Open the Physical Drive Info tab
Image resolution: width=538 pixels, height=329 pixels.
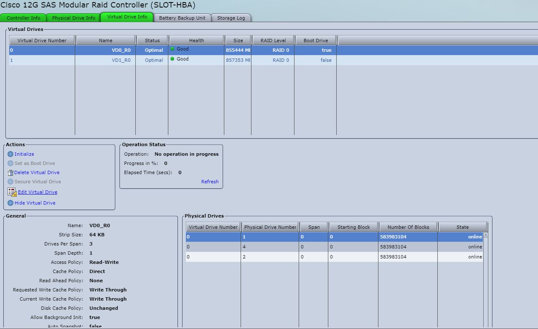(73, 18)
